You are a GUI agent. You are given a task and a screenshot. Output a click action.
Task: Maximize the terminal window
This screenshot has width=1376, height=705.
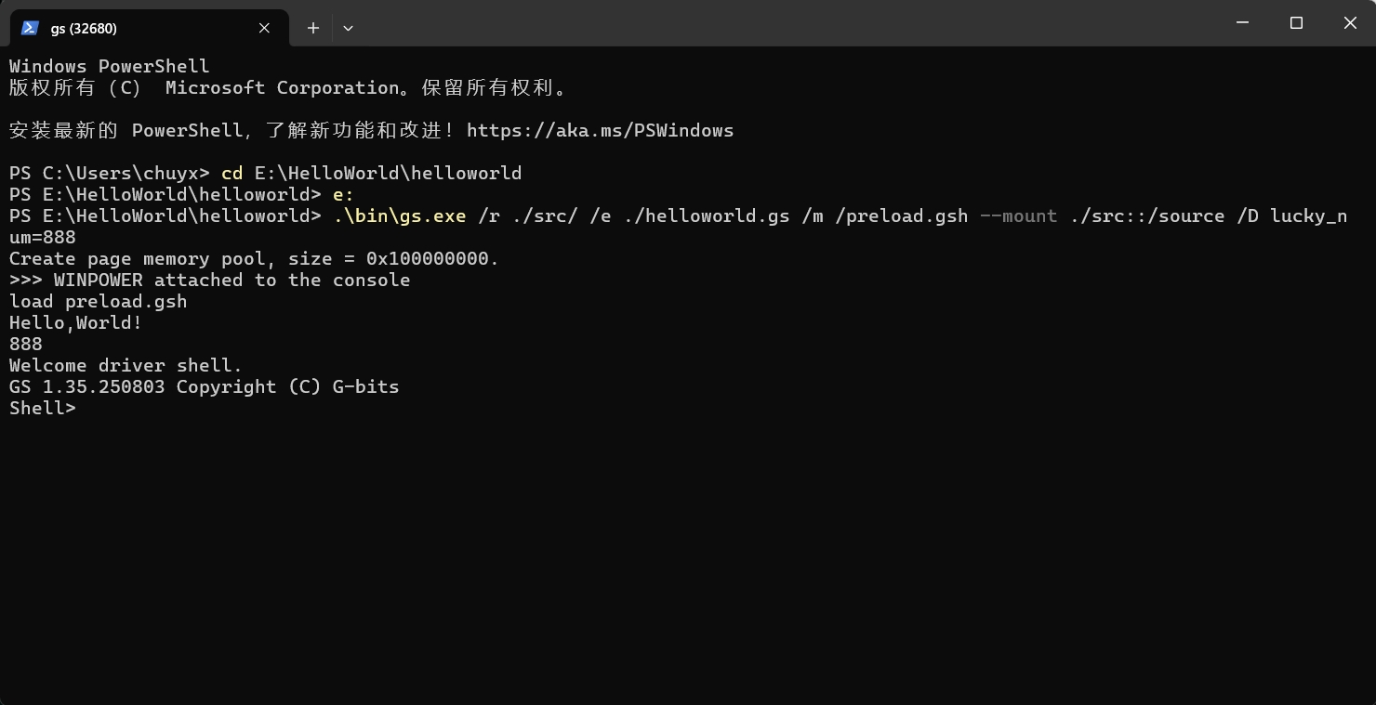click(1296, 22)
